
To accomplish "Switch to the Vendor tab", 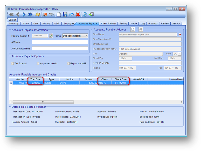I will [x=176, y=23].
